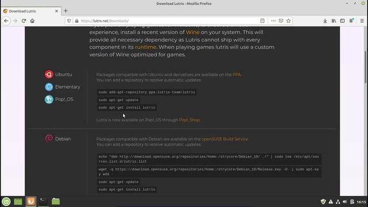Viewport: 368px width, 207px height.
Task: Open the volume control tray icon
Action: click(345, 202)
